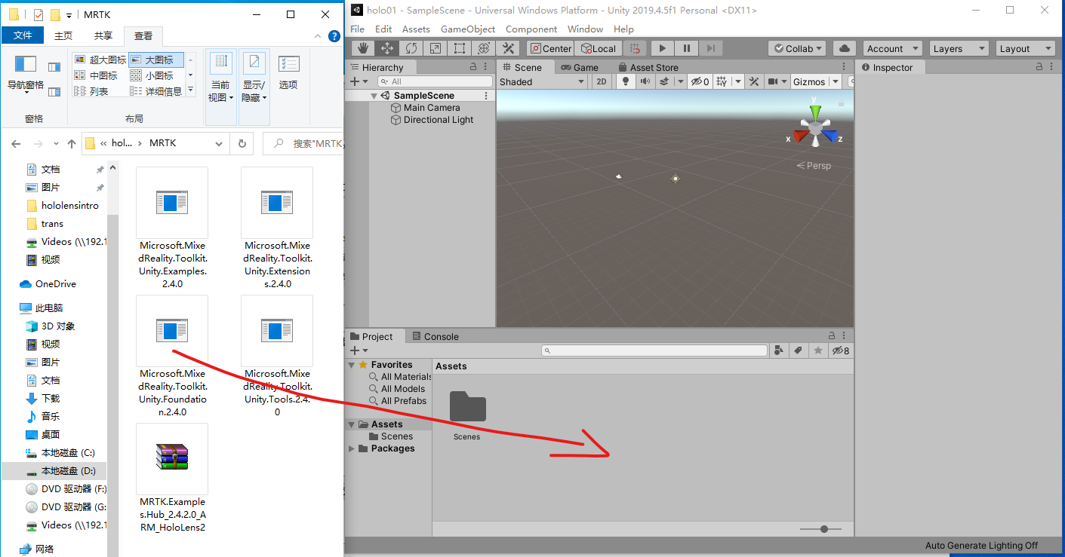Select 详细信息 layout in Explorer ribbon

tap(156, 91)
